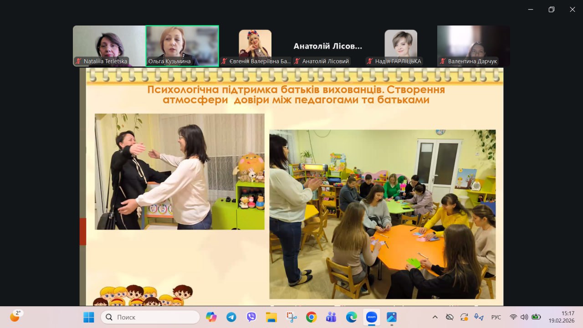583x328 pixels.
Task: Open File Explorer folder icon
Action: tap(271, 317)
